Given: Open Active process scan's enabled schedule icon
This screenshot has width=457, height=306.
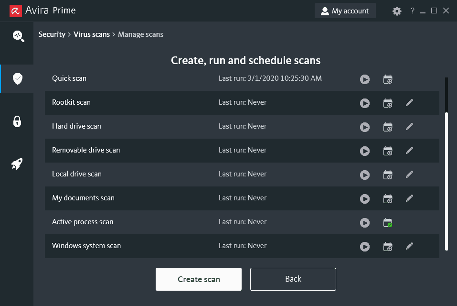Looking at the screenshot, I should point(388,223).
